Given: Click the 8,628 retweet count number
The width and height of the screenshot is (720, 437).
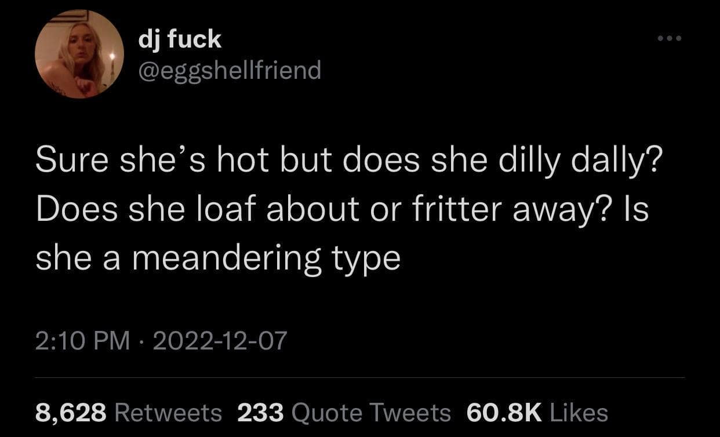Looking at the screenshot, I should coord(71,413).
